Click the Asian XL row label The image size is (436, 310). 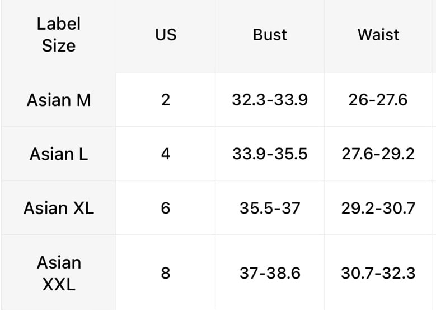[x=59, y=208]
